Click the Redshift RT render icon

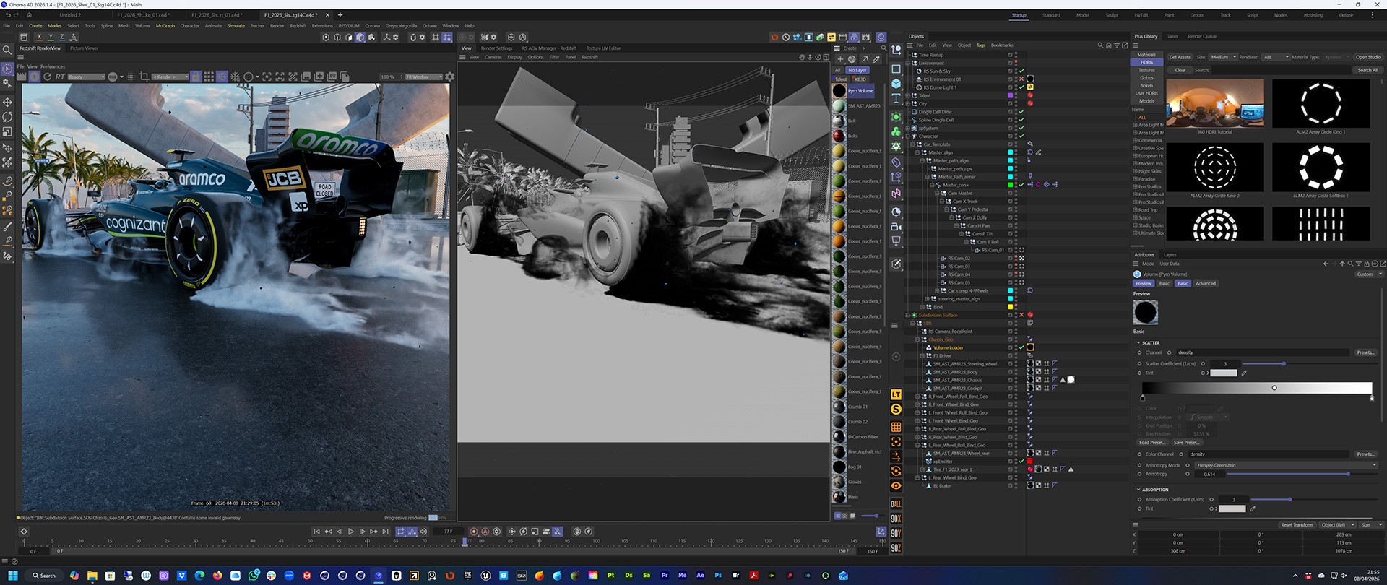tap(60, 77)
